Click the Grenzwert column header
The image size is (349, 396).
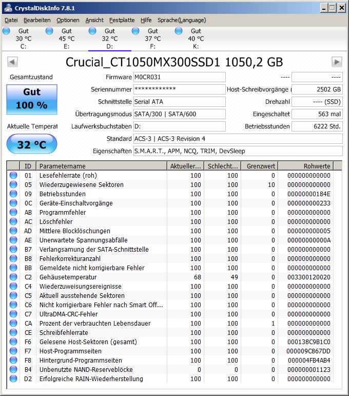pyautogui.click(x=259, y=166)
